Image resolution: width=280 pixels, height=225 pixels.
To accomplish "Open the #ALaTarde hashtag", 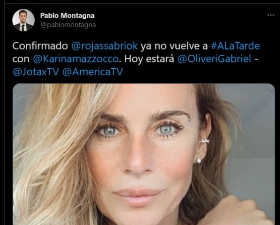I will coord(235,46).
